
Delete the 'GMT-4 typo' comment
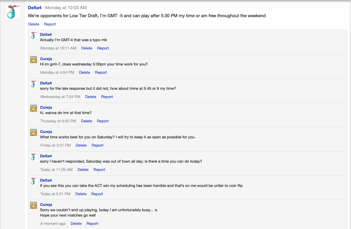87,48
